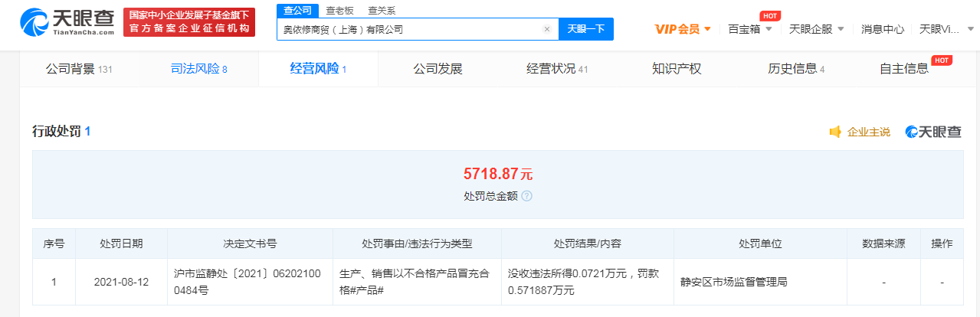Screen dimensions: 980x317
Task: Select the 查老板 search tab
Action: 339,11
